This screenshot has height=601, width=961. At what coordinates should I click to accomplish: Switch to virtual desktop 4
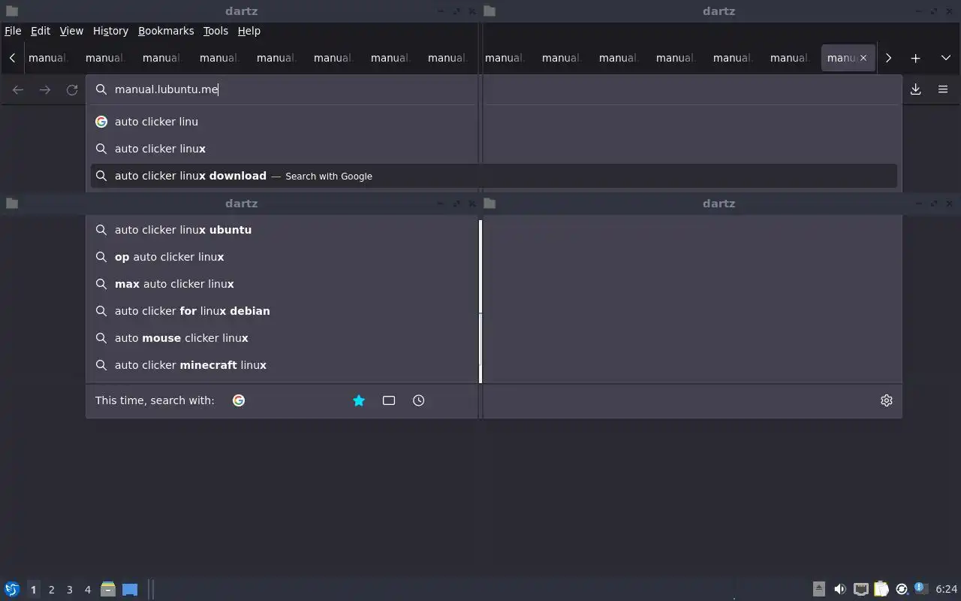(x=87, y=590)
